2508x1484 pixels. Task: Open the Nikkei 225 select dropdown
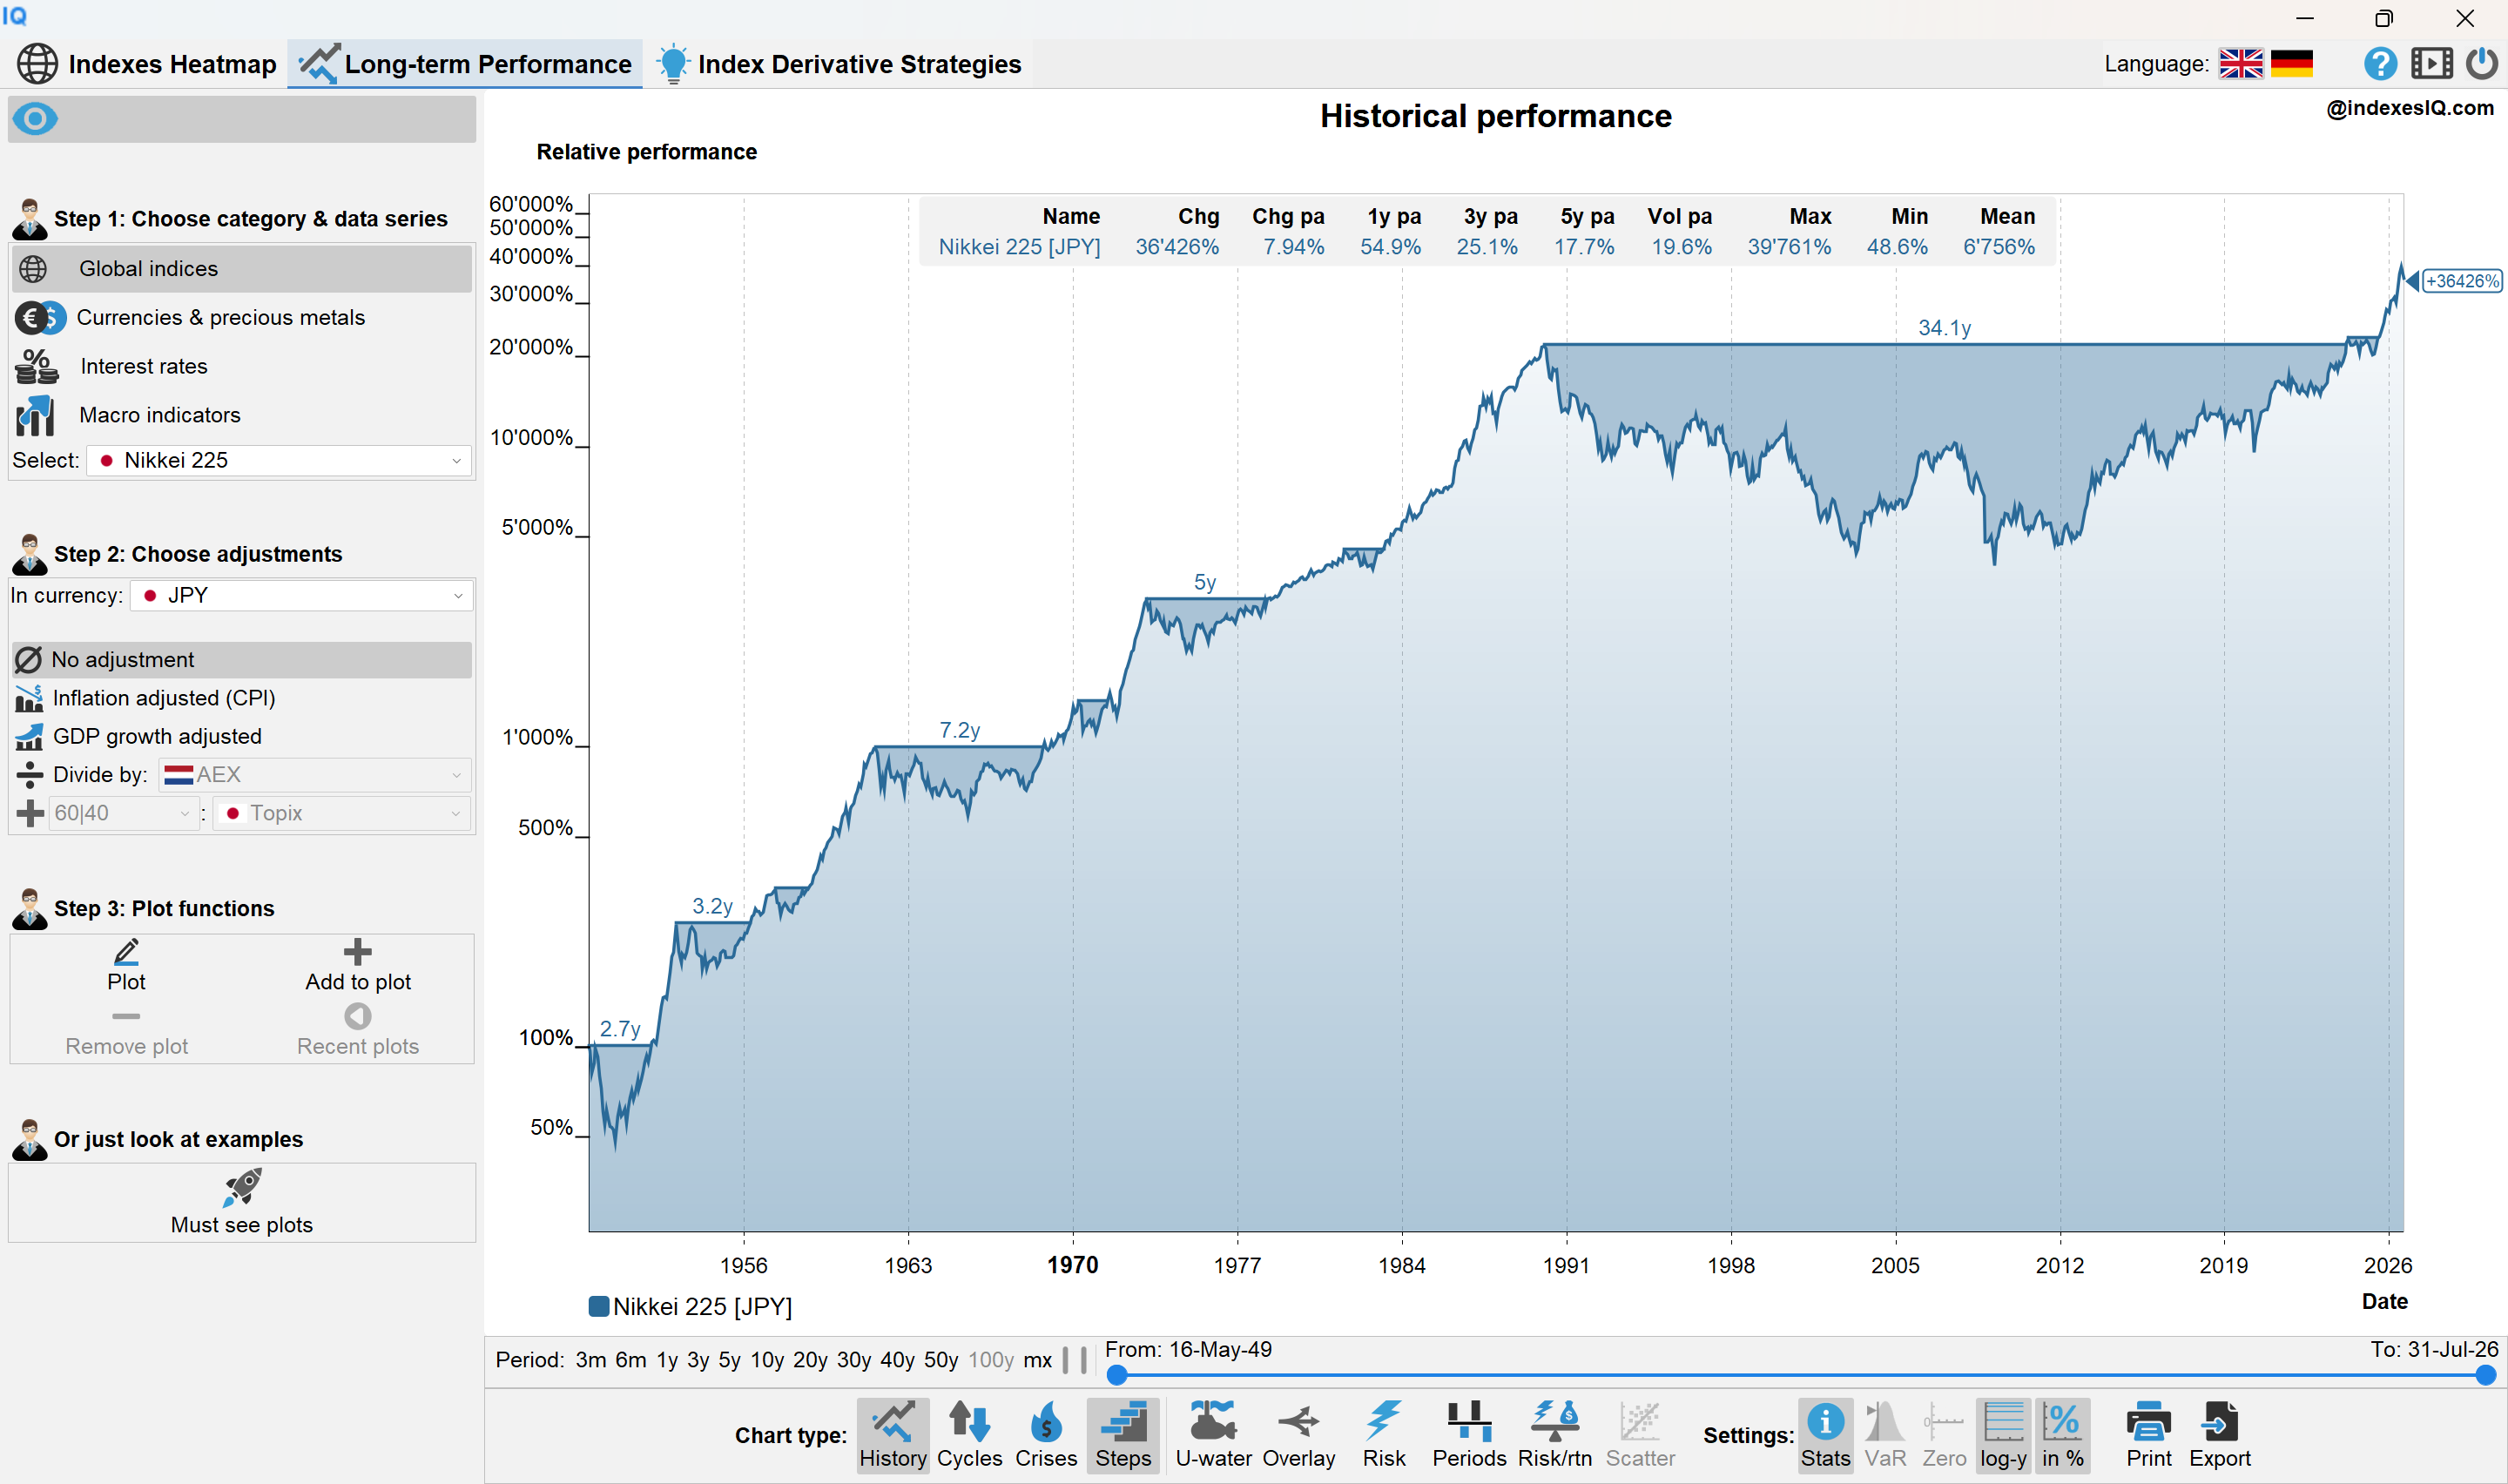coord(279,461)
